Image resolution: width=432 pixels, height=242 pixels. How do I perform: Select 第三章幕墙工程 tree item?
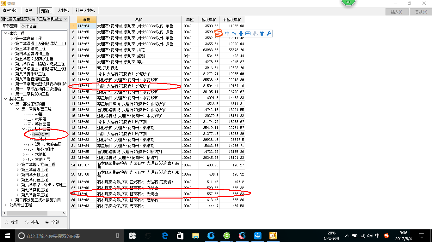click(34, 170)
